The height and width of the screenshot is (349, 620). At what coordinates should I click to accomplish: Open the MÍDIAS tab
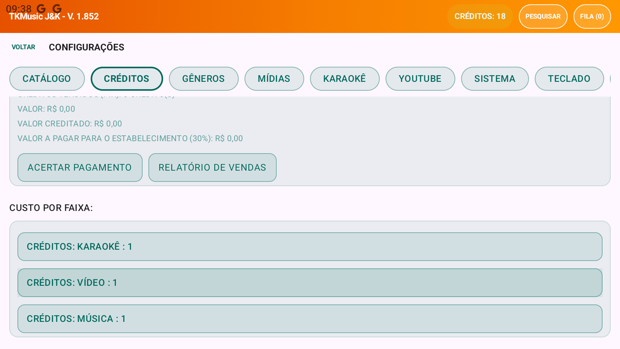pos(274,79)
